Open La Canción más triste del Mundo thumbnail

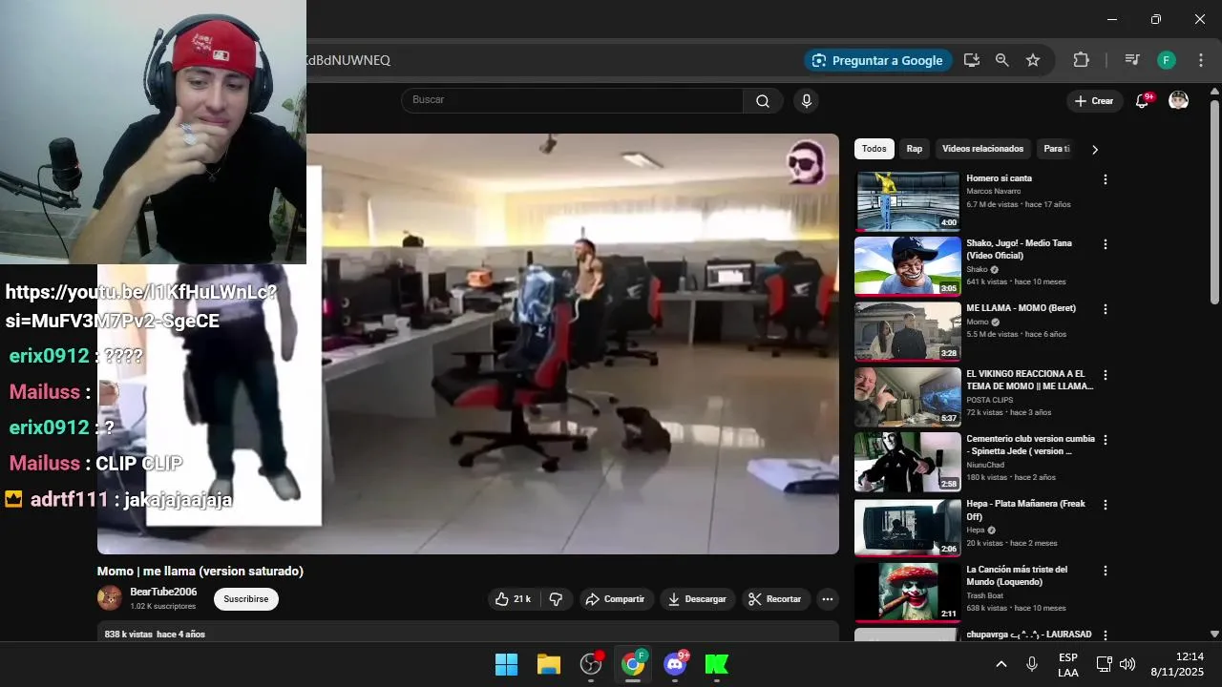click(907, 592)
